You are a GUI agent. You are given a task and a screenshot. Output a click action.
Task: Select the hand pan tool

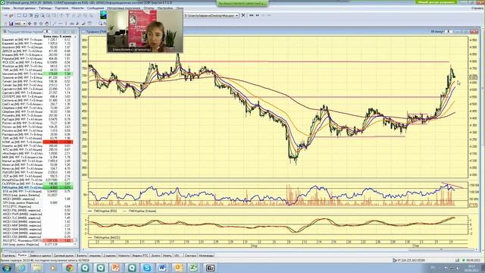(x=47, y=24)
